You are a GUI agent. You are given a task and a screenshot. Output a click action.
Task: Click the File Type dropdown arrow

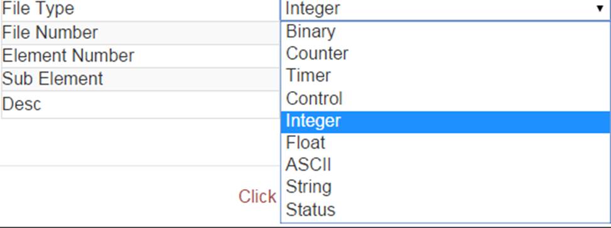pyautogui.click(x=600, y=8)
